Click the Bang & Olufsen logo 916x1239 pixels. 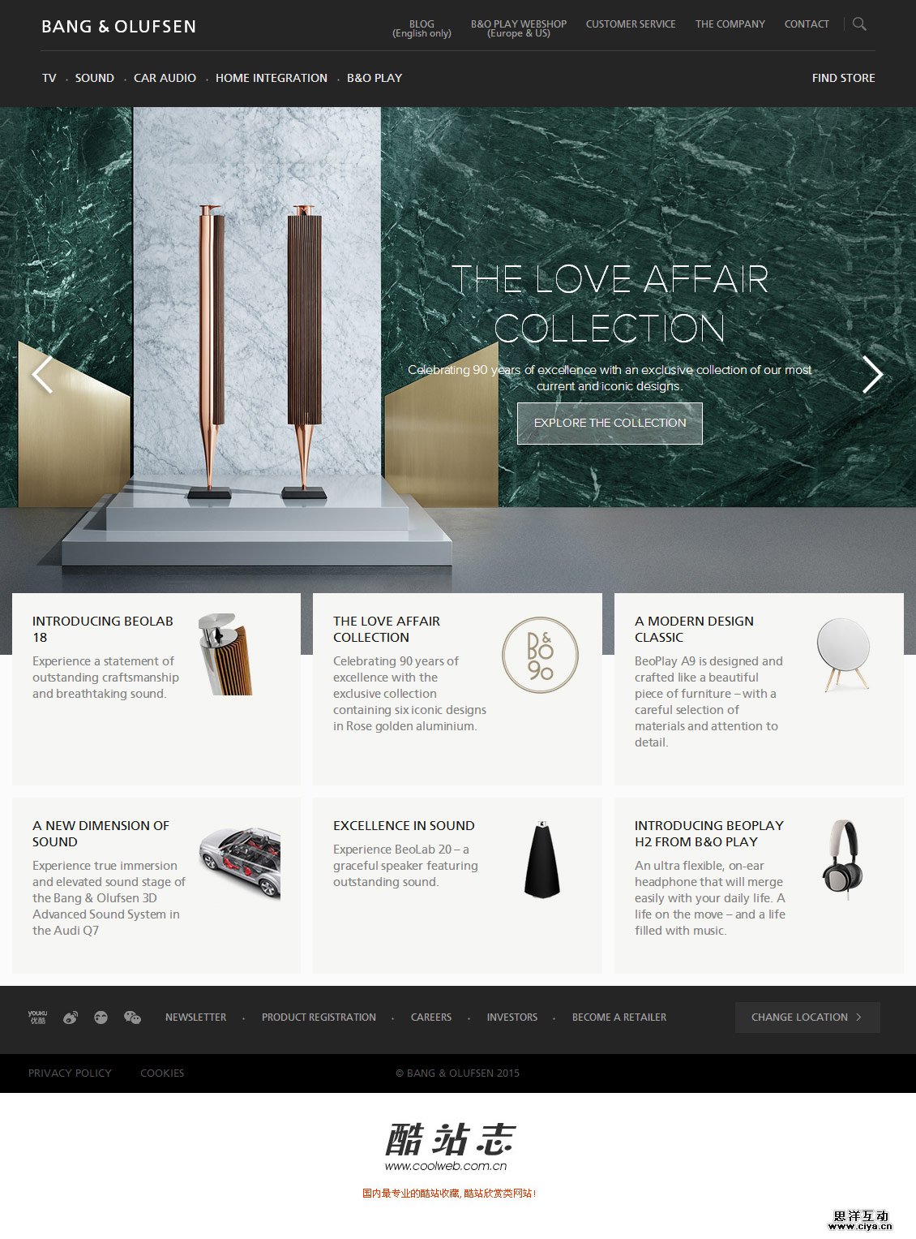coord(119,27)
